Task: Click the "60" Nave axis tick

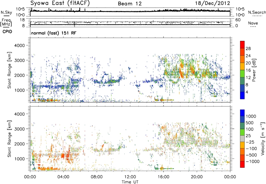Action: (x=238, y=20)
